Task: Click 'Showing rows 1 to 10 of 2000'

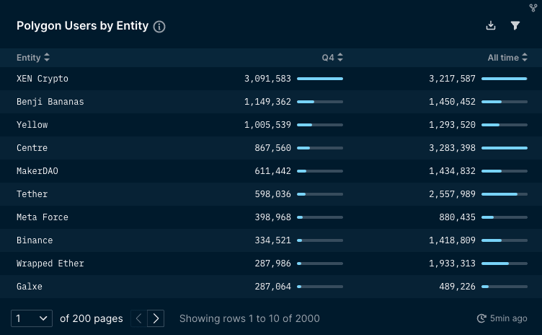Action: [249, 318]
